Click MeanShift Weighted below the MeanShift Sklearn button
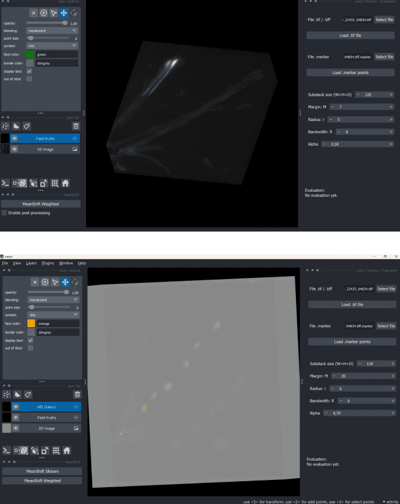 [42, 481]
